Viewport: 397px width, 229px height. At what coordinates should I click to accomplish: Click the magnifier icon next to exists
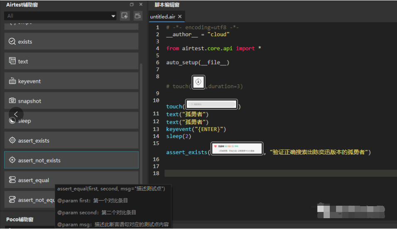(x=12, y=41)
